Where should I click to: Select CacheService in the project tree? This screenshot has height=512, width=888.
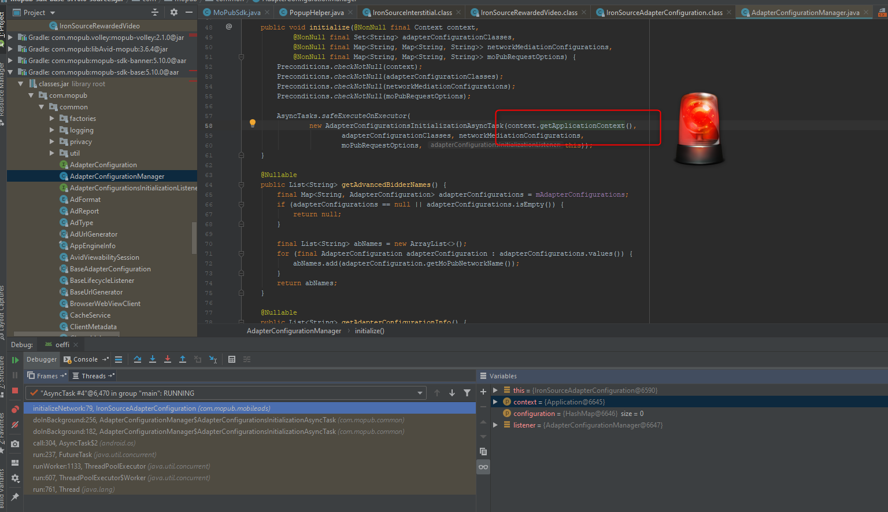[x=90, y=315]
